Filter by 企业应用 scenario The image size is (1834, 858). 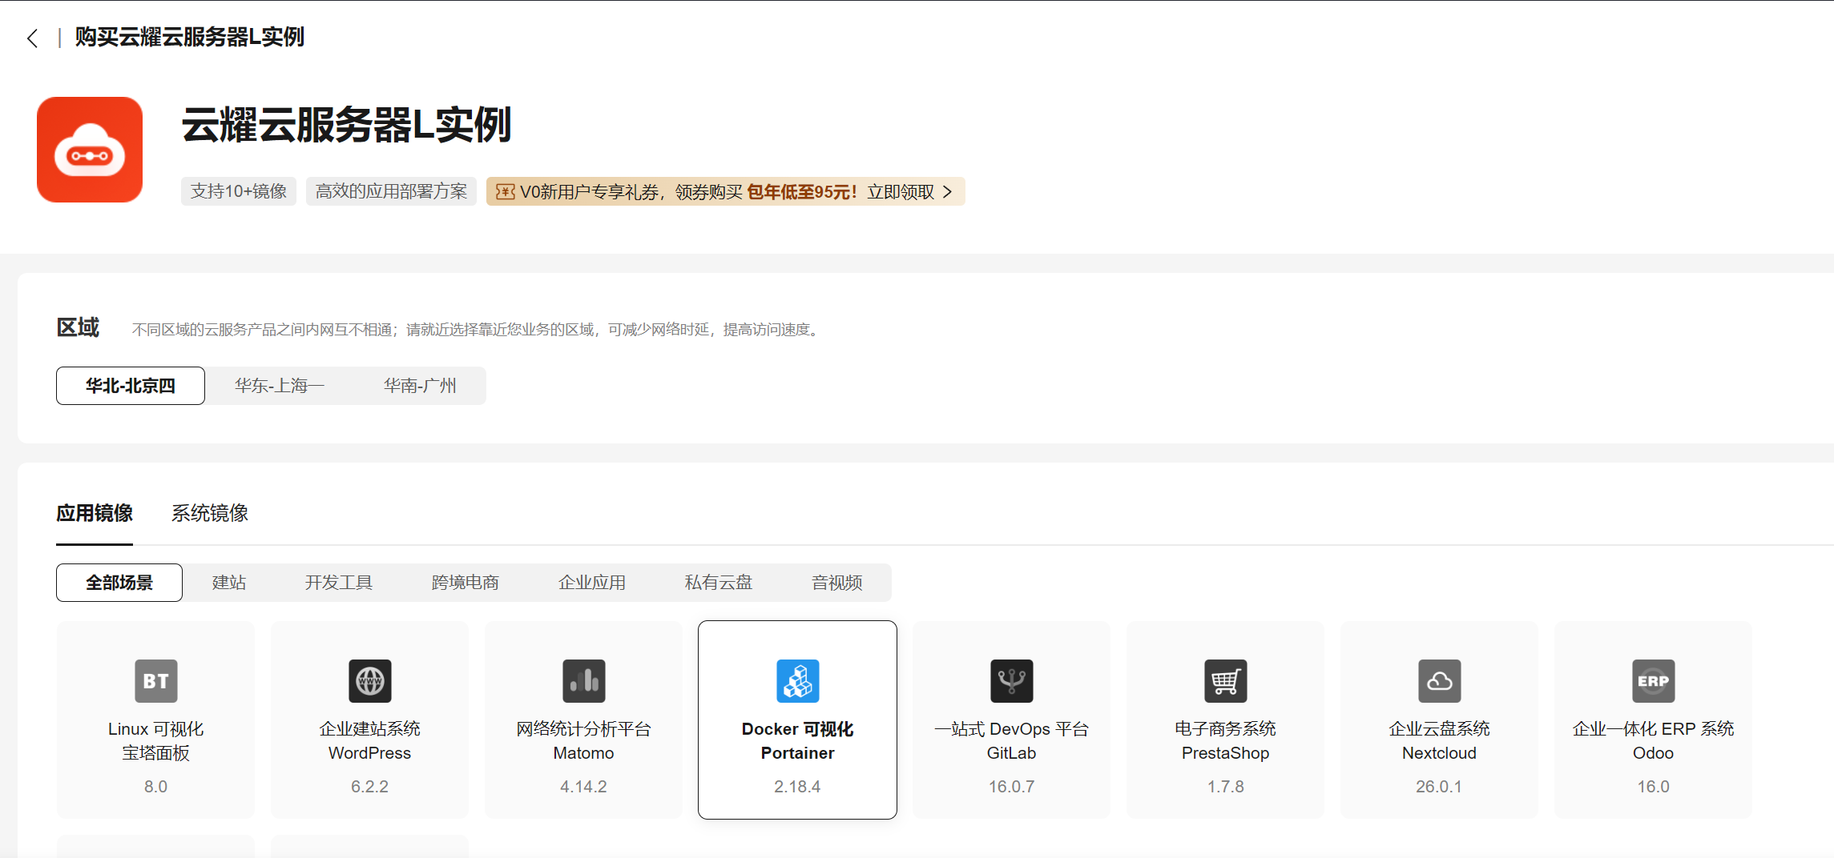(592, 583)
